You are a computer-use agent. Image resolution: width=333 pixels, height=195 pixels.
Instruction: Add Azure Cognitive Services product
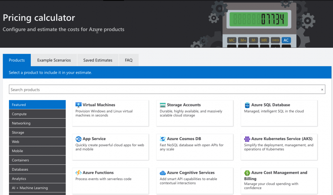coord(195,181)
